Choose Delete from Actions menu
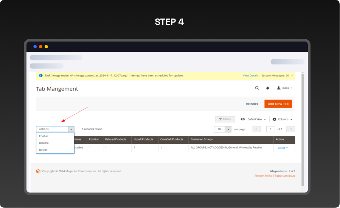Image resolution: width=340 pixels, height=208 pixels. pos(43,150)
